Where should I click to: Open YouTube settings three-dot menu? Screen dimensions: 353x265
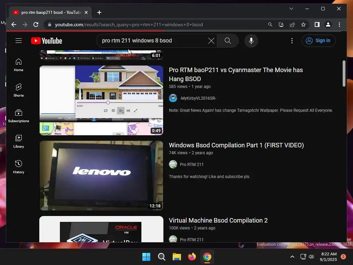coord(292,41)
